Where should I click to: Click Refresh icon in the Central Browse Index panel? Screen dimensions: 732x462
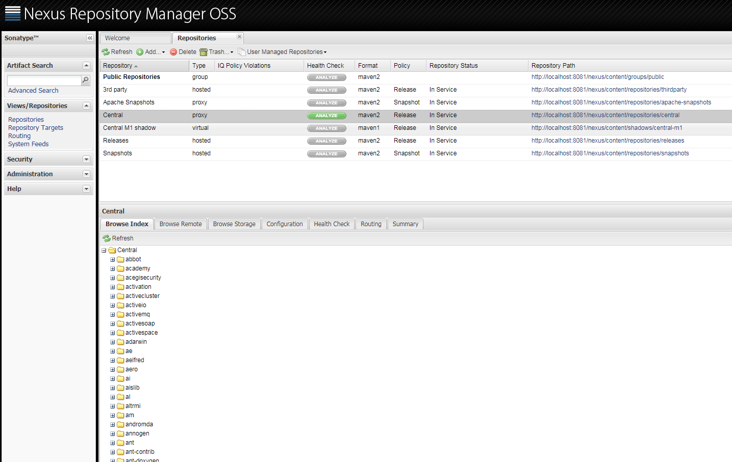click(x=107, y=238)
